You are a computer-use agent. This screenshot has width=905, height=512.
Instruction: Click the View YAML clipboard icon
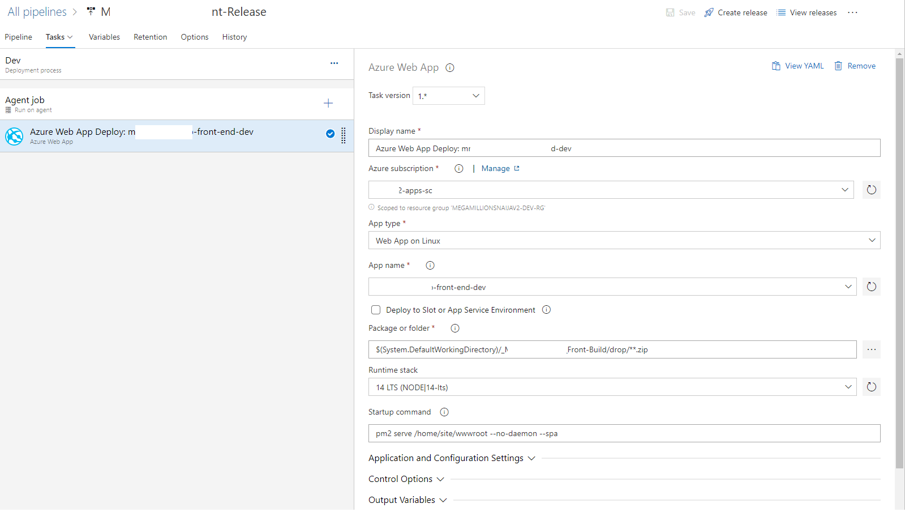tap(776, 66)
